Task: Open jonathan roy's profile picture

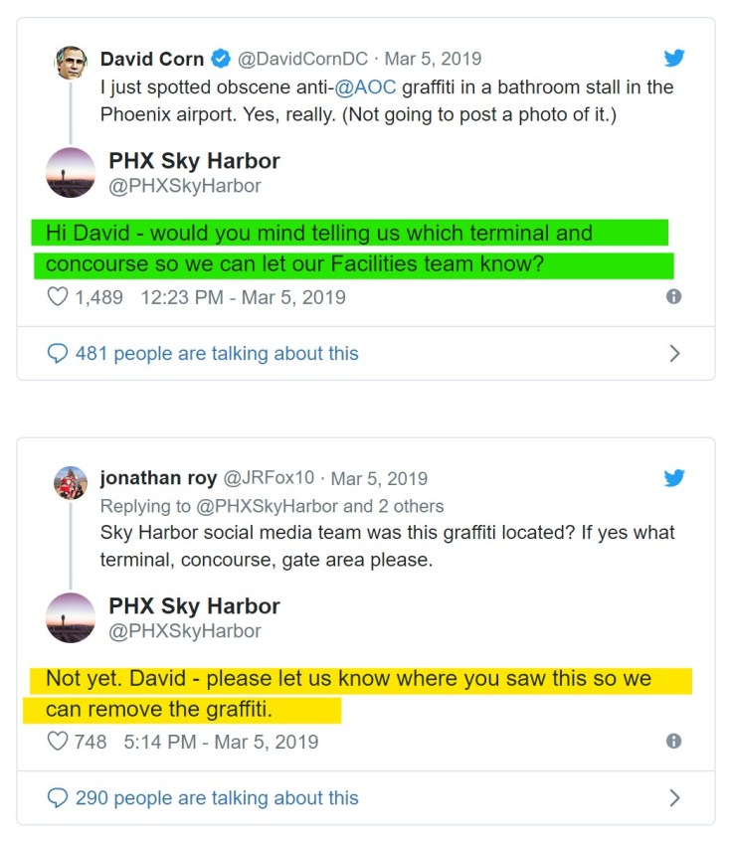Action: (x=70, y=482)
